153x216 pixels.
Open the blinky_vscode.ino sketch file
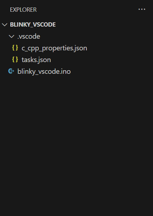click(44, 72)
